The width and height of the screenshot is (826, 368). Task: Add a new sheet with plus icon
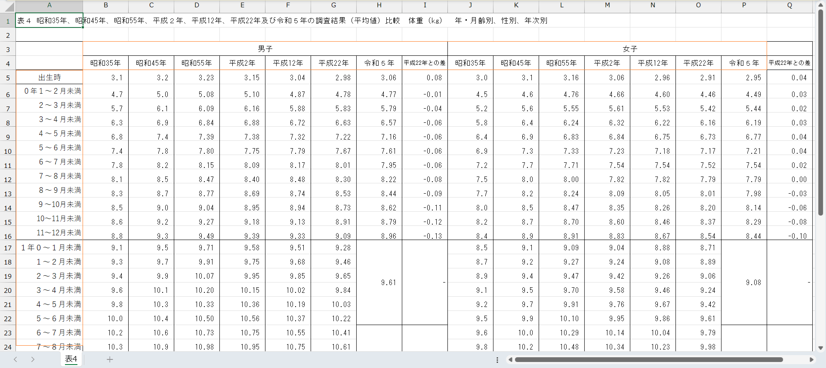[110, 359]
